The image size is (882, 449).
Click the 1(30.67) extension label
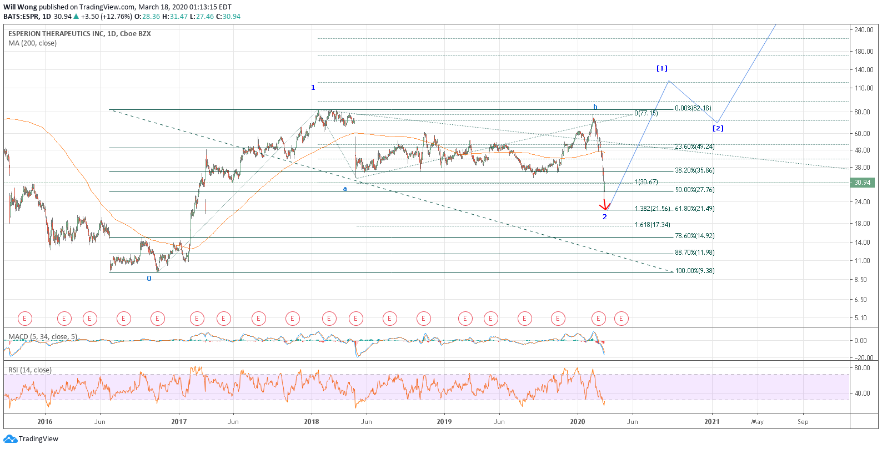click(646, 182)
